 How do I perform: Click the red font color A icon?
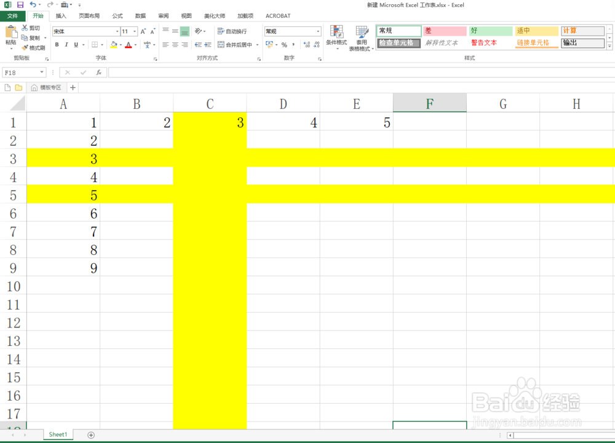click(x=129, y=45)
